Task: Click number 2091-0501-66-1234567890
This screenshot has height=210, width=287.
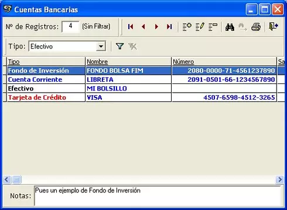Action: coord(231,79)
